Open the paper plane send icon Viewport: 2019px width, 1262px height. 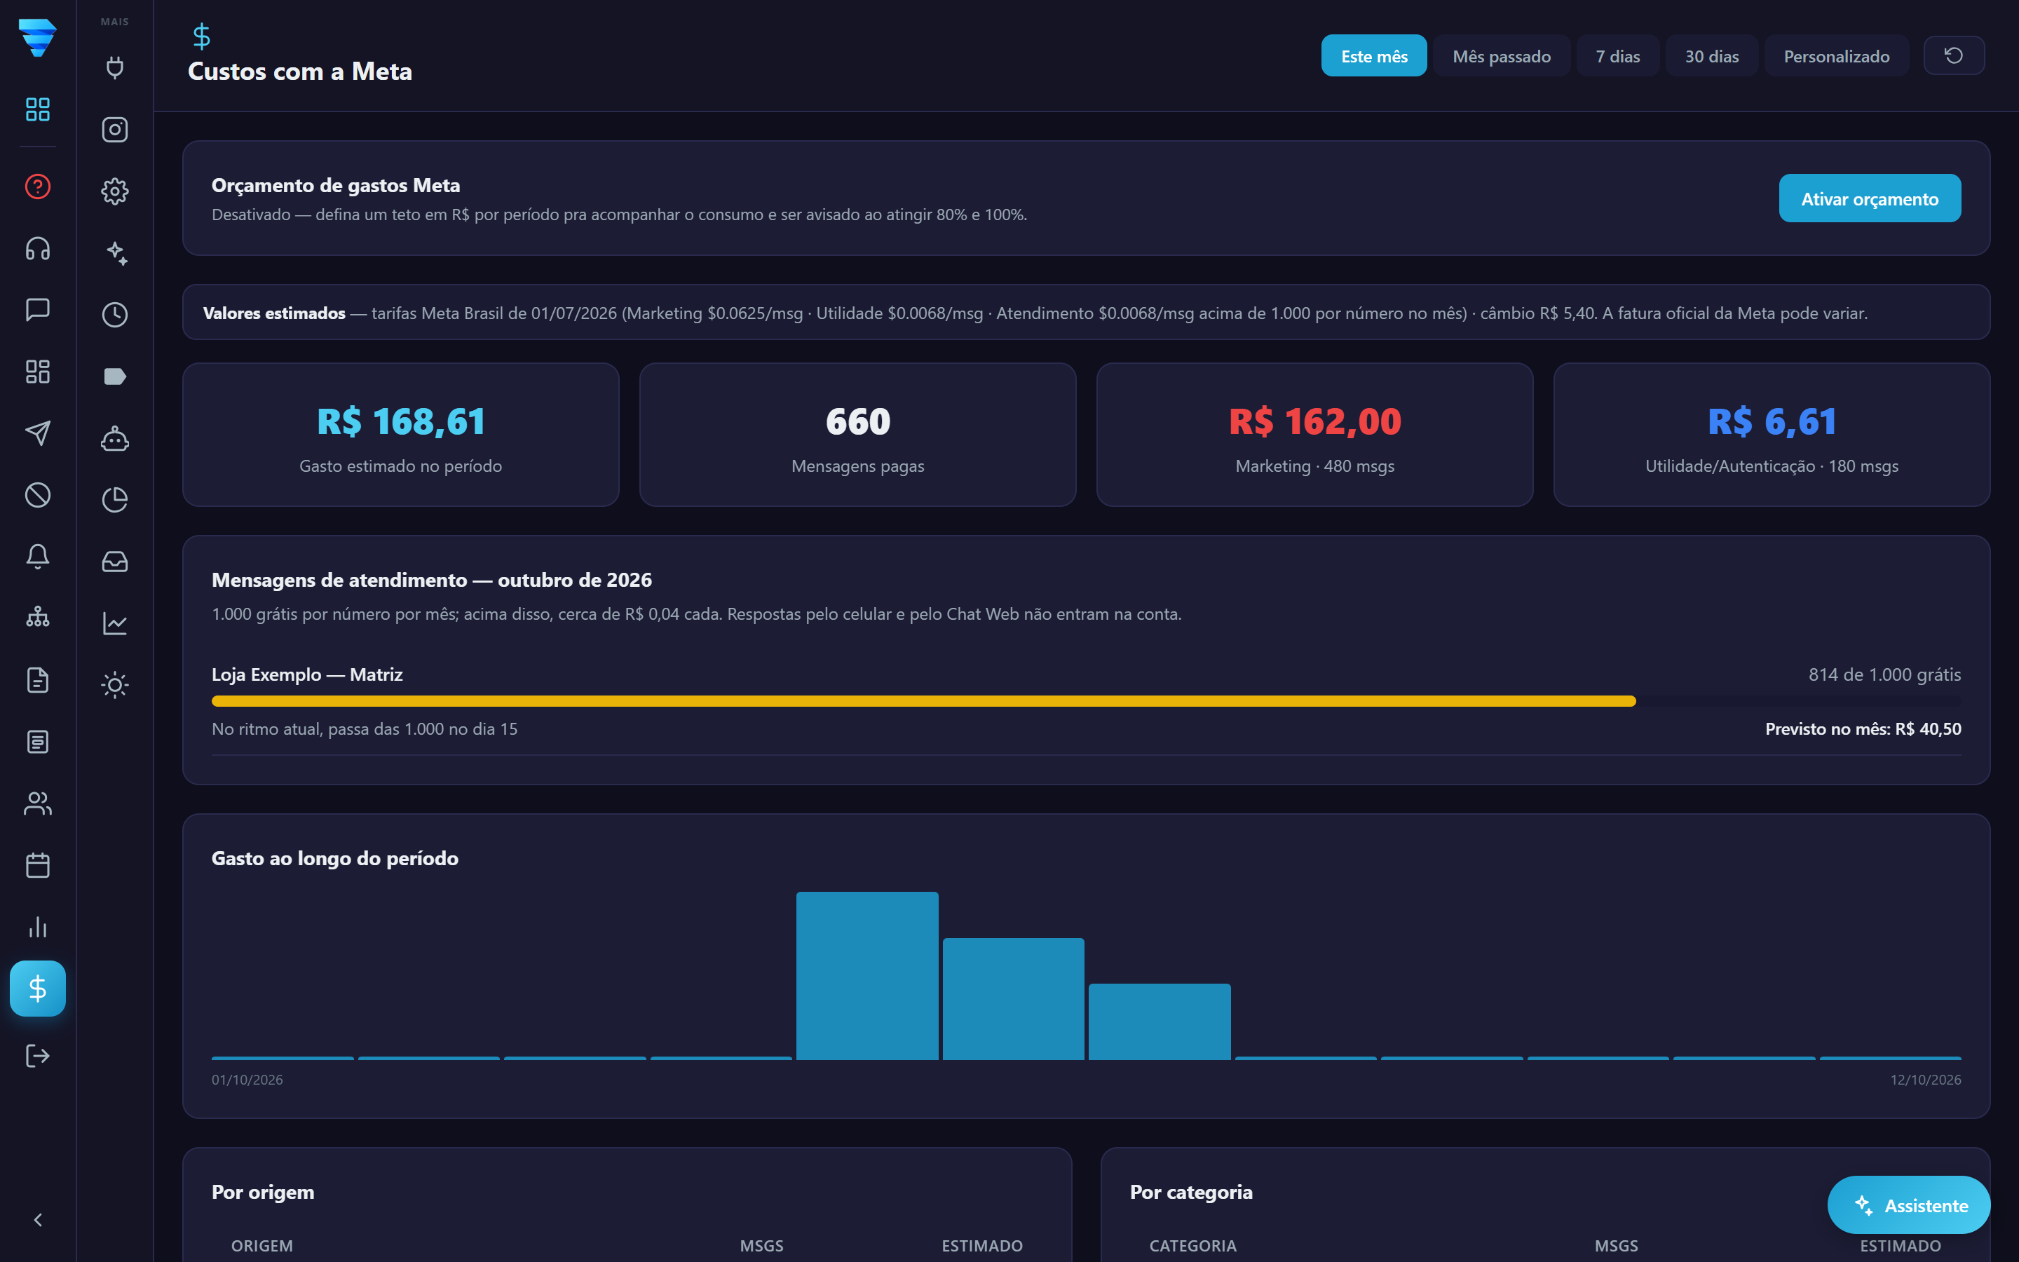click(38, 433)
